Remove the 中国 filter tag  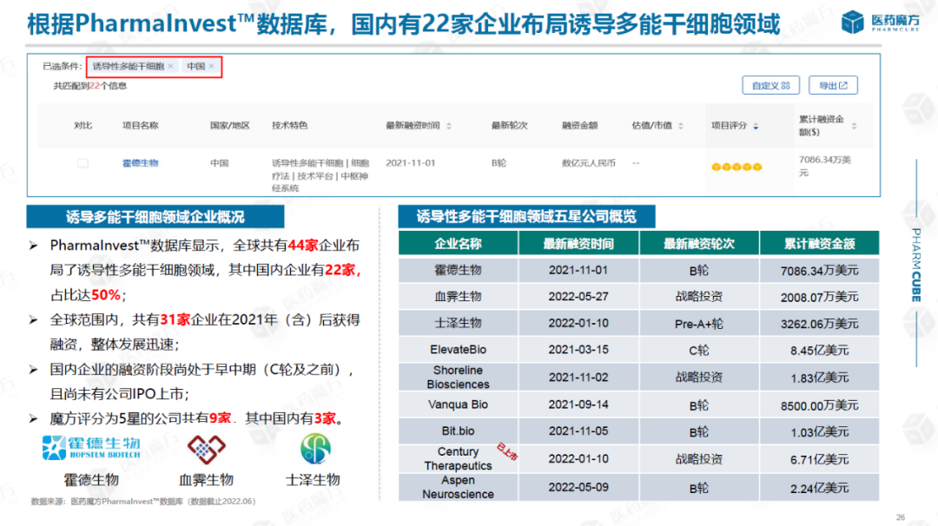[211, 66]
